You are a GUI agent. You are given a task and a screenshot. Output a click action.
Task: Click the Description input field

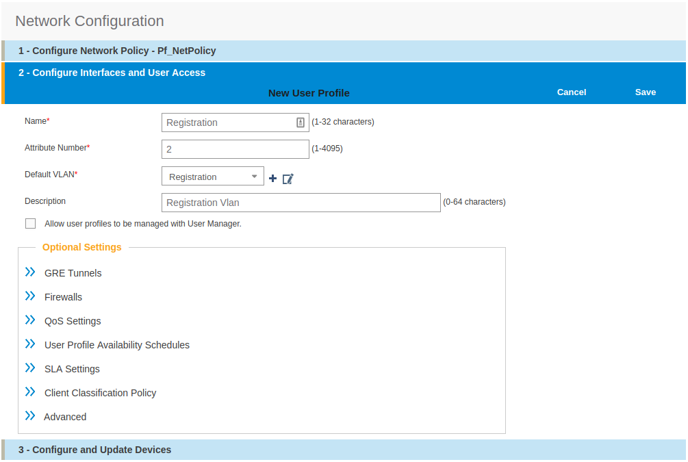301,202
